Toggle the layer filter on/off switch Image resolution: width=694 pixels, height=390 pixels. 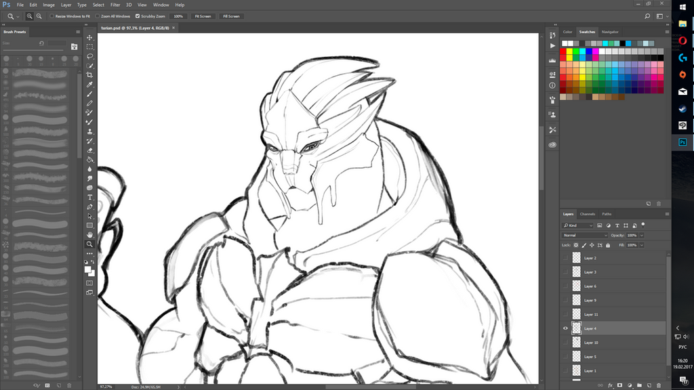tap(643, 225)
